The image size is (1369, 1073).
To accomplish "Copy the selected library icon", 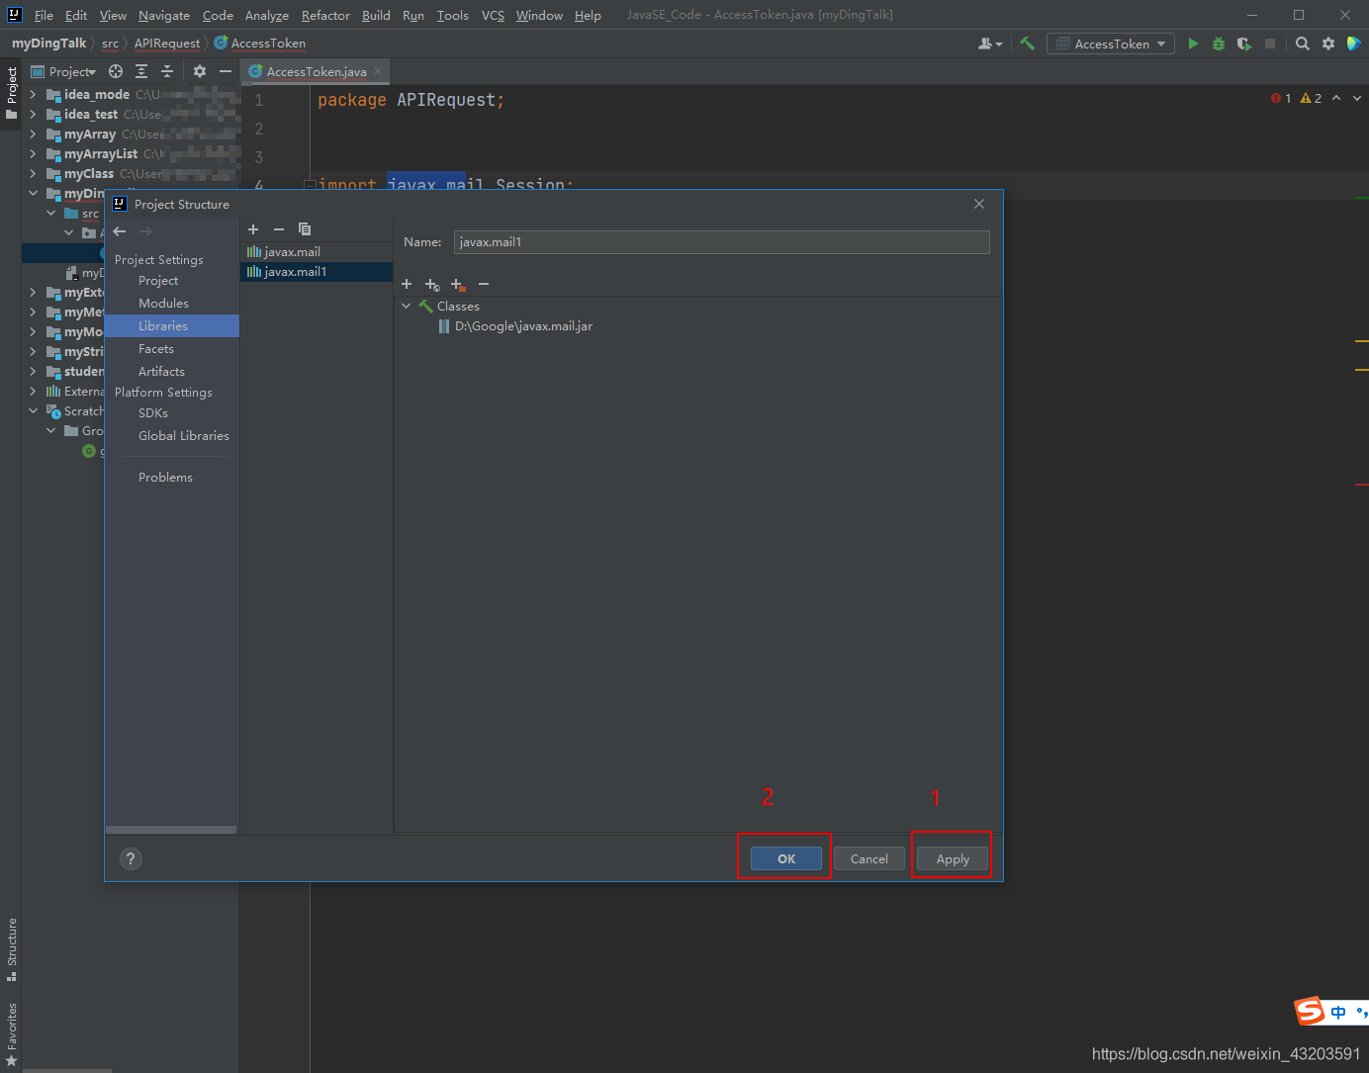I will click(305, 229).
